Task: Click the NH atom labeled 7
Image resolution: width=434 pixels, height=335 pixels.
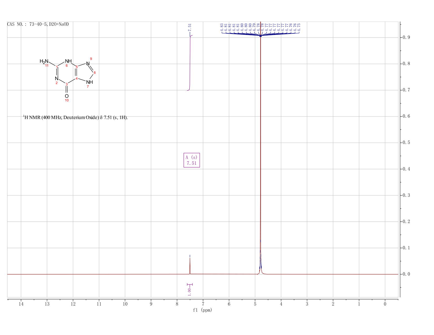Action: click(89, 82)
